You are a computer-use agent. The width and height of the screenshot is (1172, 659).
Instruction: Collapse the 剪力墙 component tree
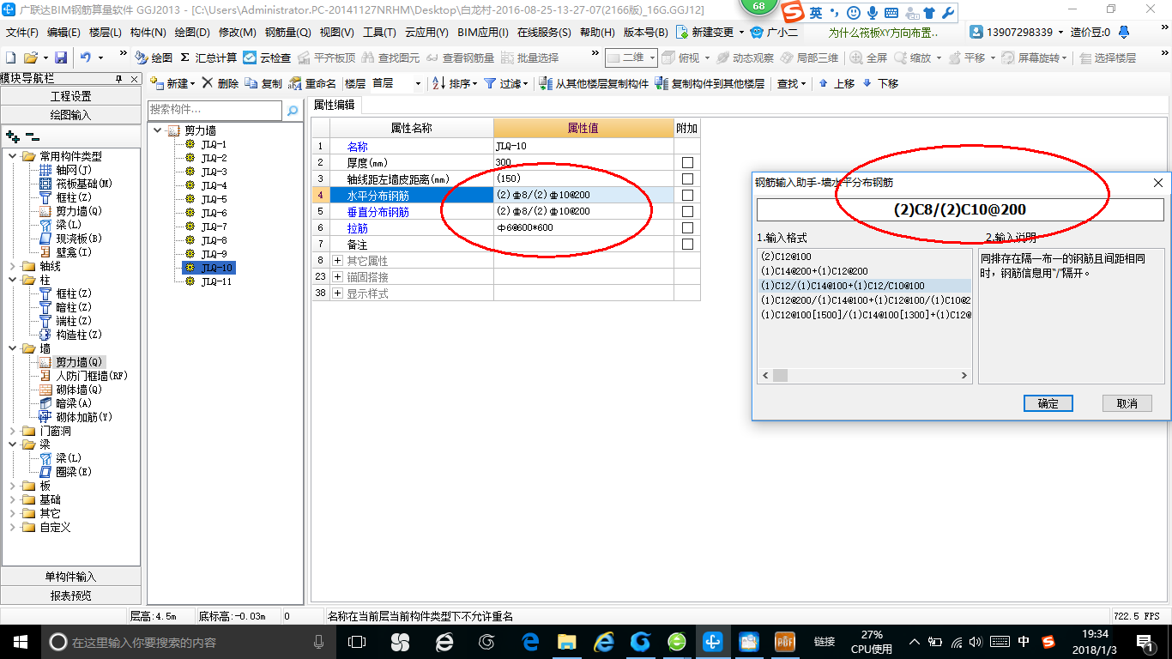coord(158,130)
